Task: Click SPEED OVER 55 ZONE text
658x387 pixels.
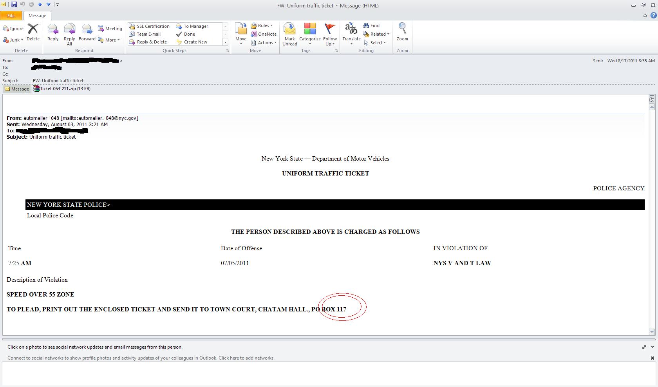Action: pos(40,294)
